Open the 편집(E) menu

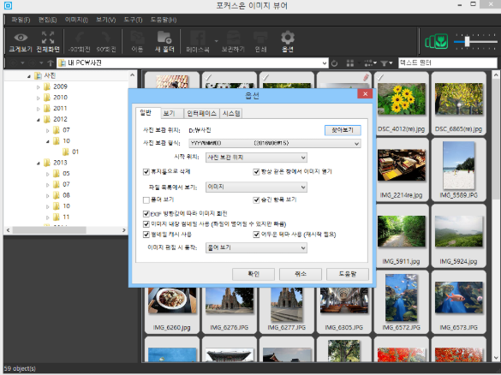pos(47,20)
